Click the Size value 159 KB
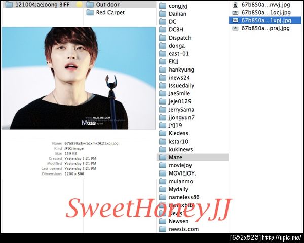Screen dimensions: 304x243 [71, 153]
